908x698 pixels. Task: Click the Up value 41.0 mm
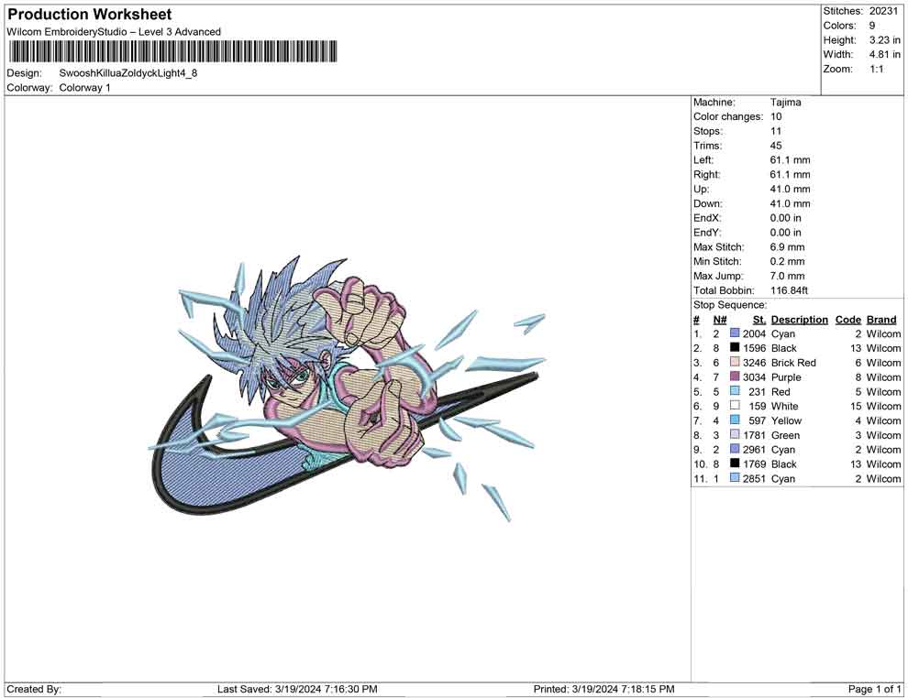[x=790, y=189]
